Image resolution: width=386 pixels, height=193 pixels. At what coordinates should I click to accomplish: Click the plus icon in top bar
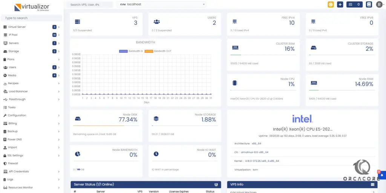click(340, 5)
